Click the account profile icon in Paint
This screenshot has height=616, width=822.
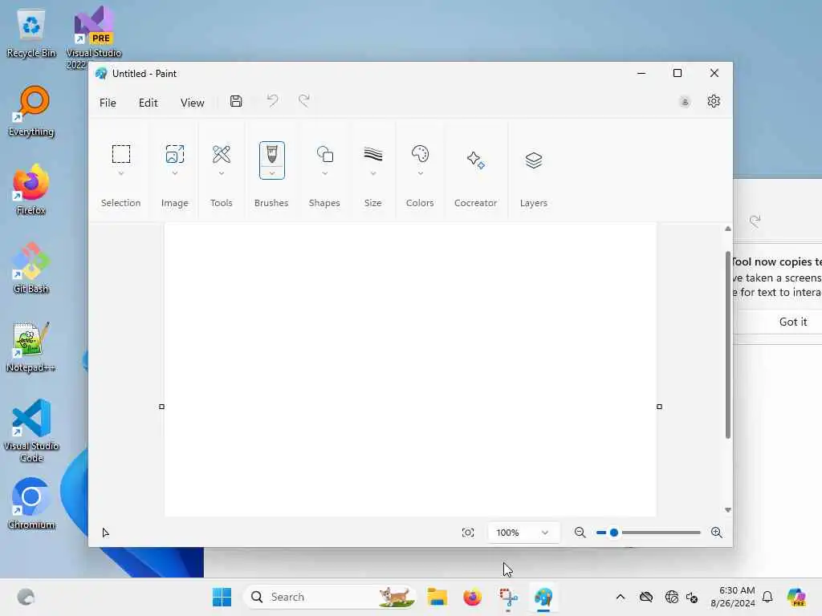685,102
